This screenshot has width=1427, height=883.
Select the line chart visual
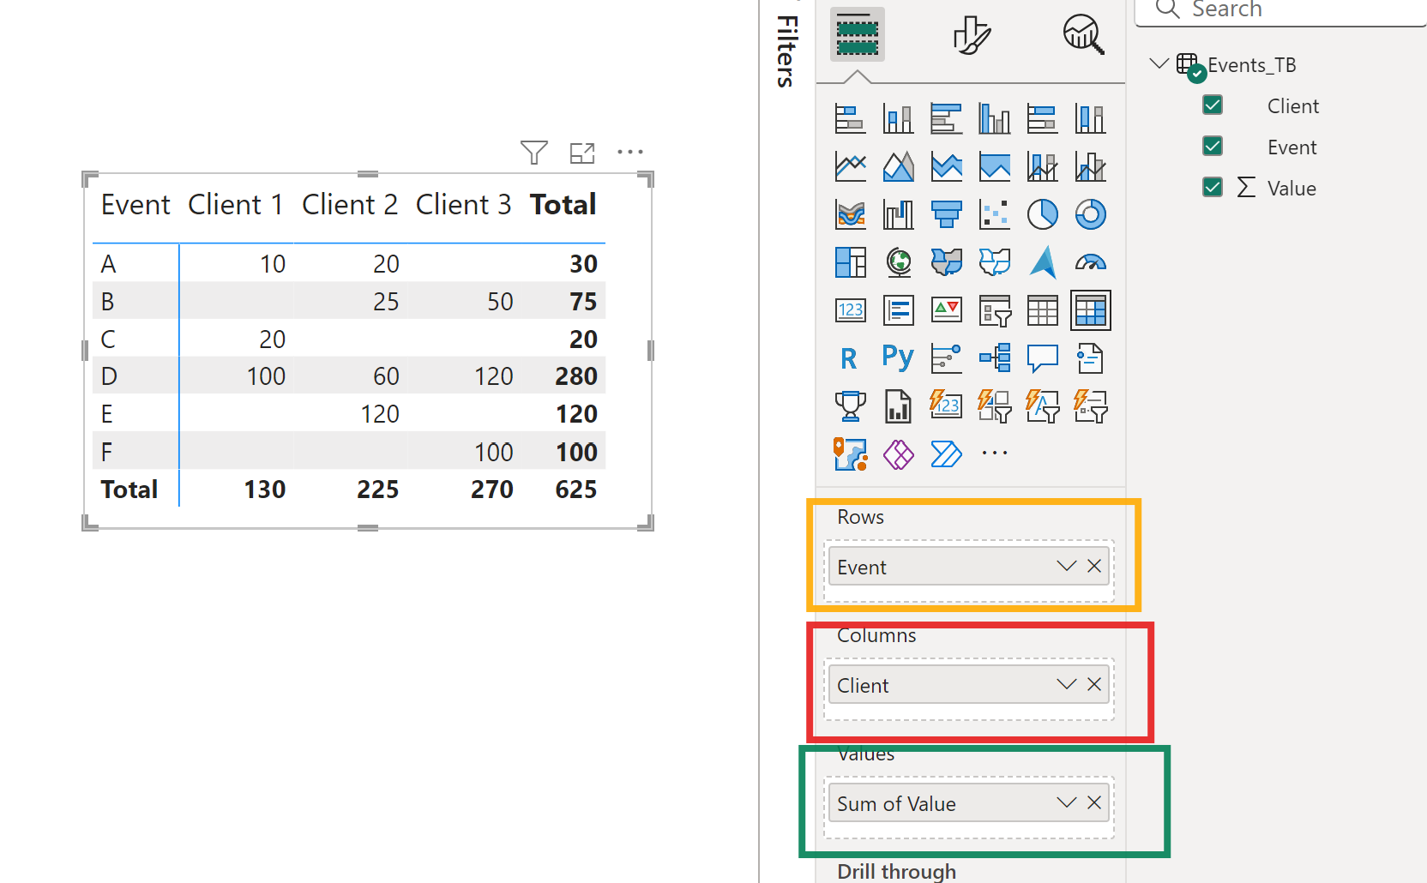click(850, 166)
